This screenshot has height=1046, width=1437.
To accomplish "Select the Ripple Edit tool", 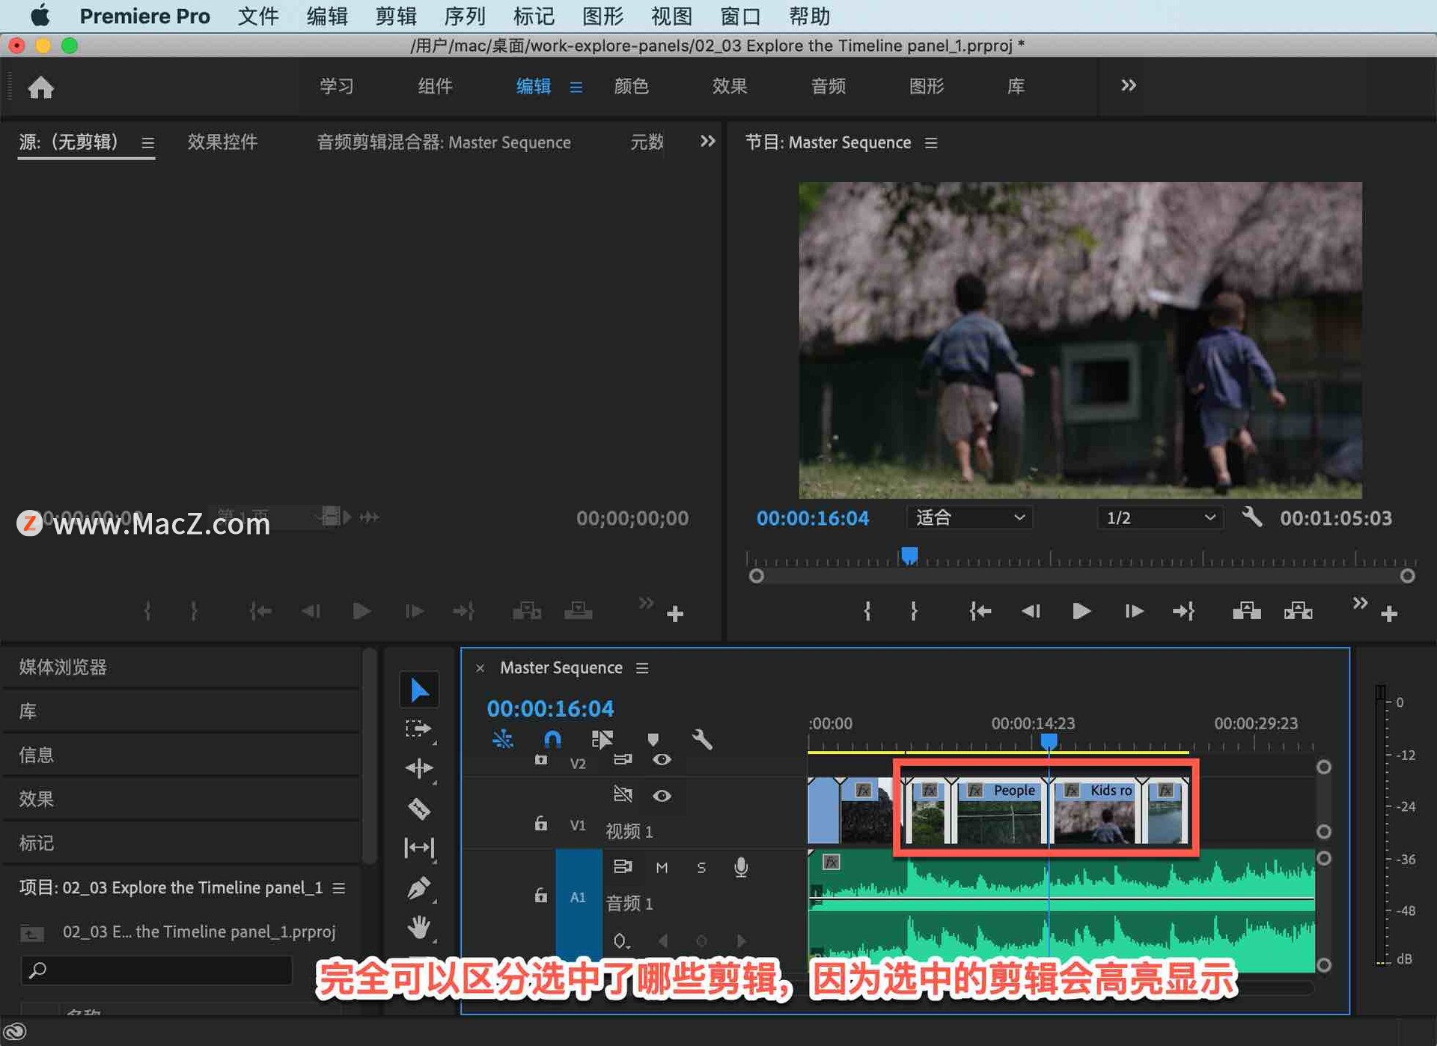I will (419, 768).
